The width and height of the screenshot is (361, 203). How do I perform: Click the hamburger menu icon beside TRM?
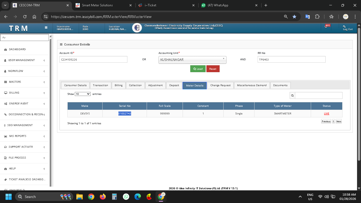[x=46, y=27]
